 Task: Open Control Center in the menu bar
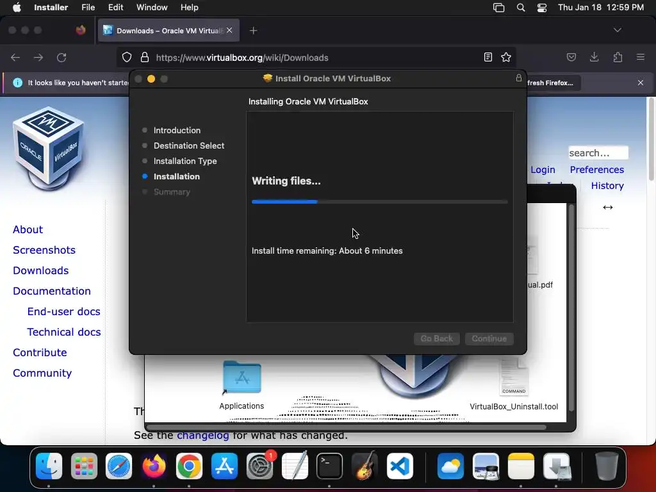tap(542, 8)
